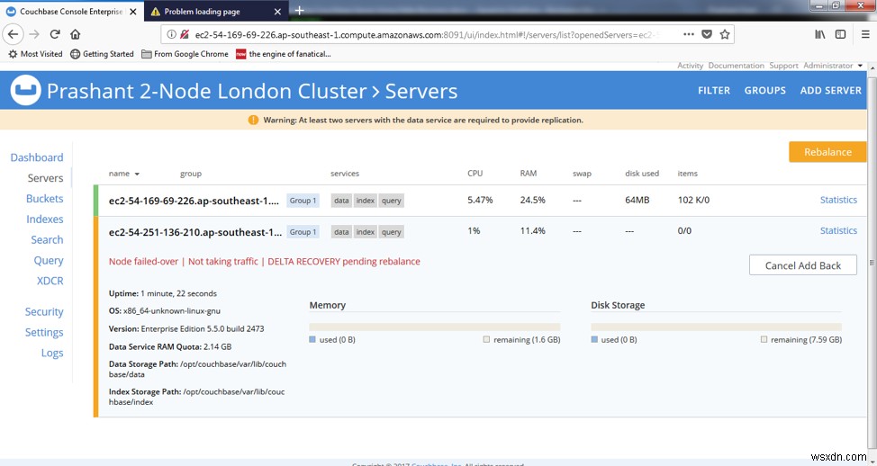This screenshot has width=877, height=466.
Task: Click the page vertical scrollbar
Action: 872,263
